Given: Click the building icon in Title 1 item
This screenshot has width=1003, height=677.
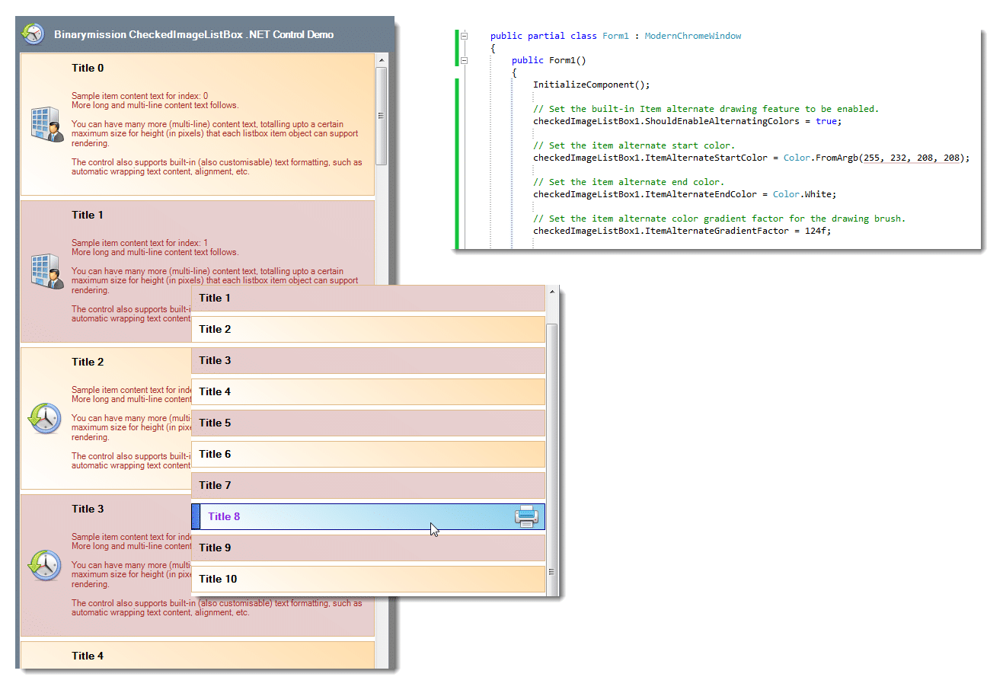Looking at the screenshot, I should tap(46, 271).
